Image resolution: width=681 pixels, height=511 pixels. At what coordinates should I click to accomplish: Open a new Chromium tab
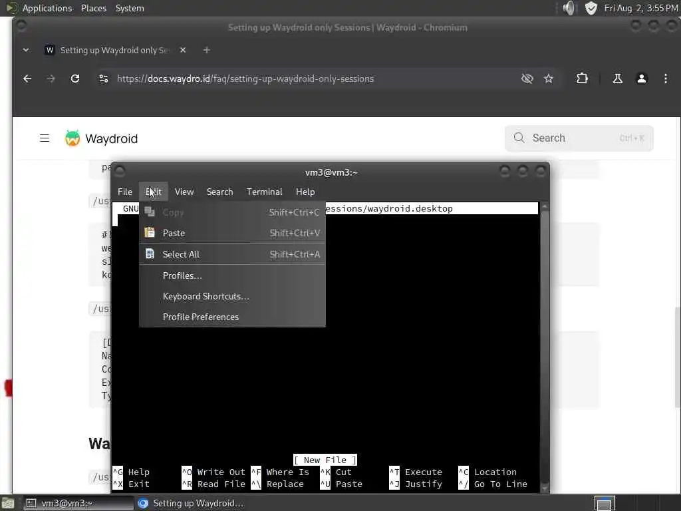pos(207,51)
